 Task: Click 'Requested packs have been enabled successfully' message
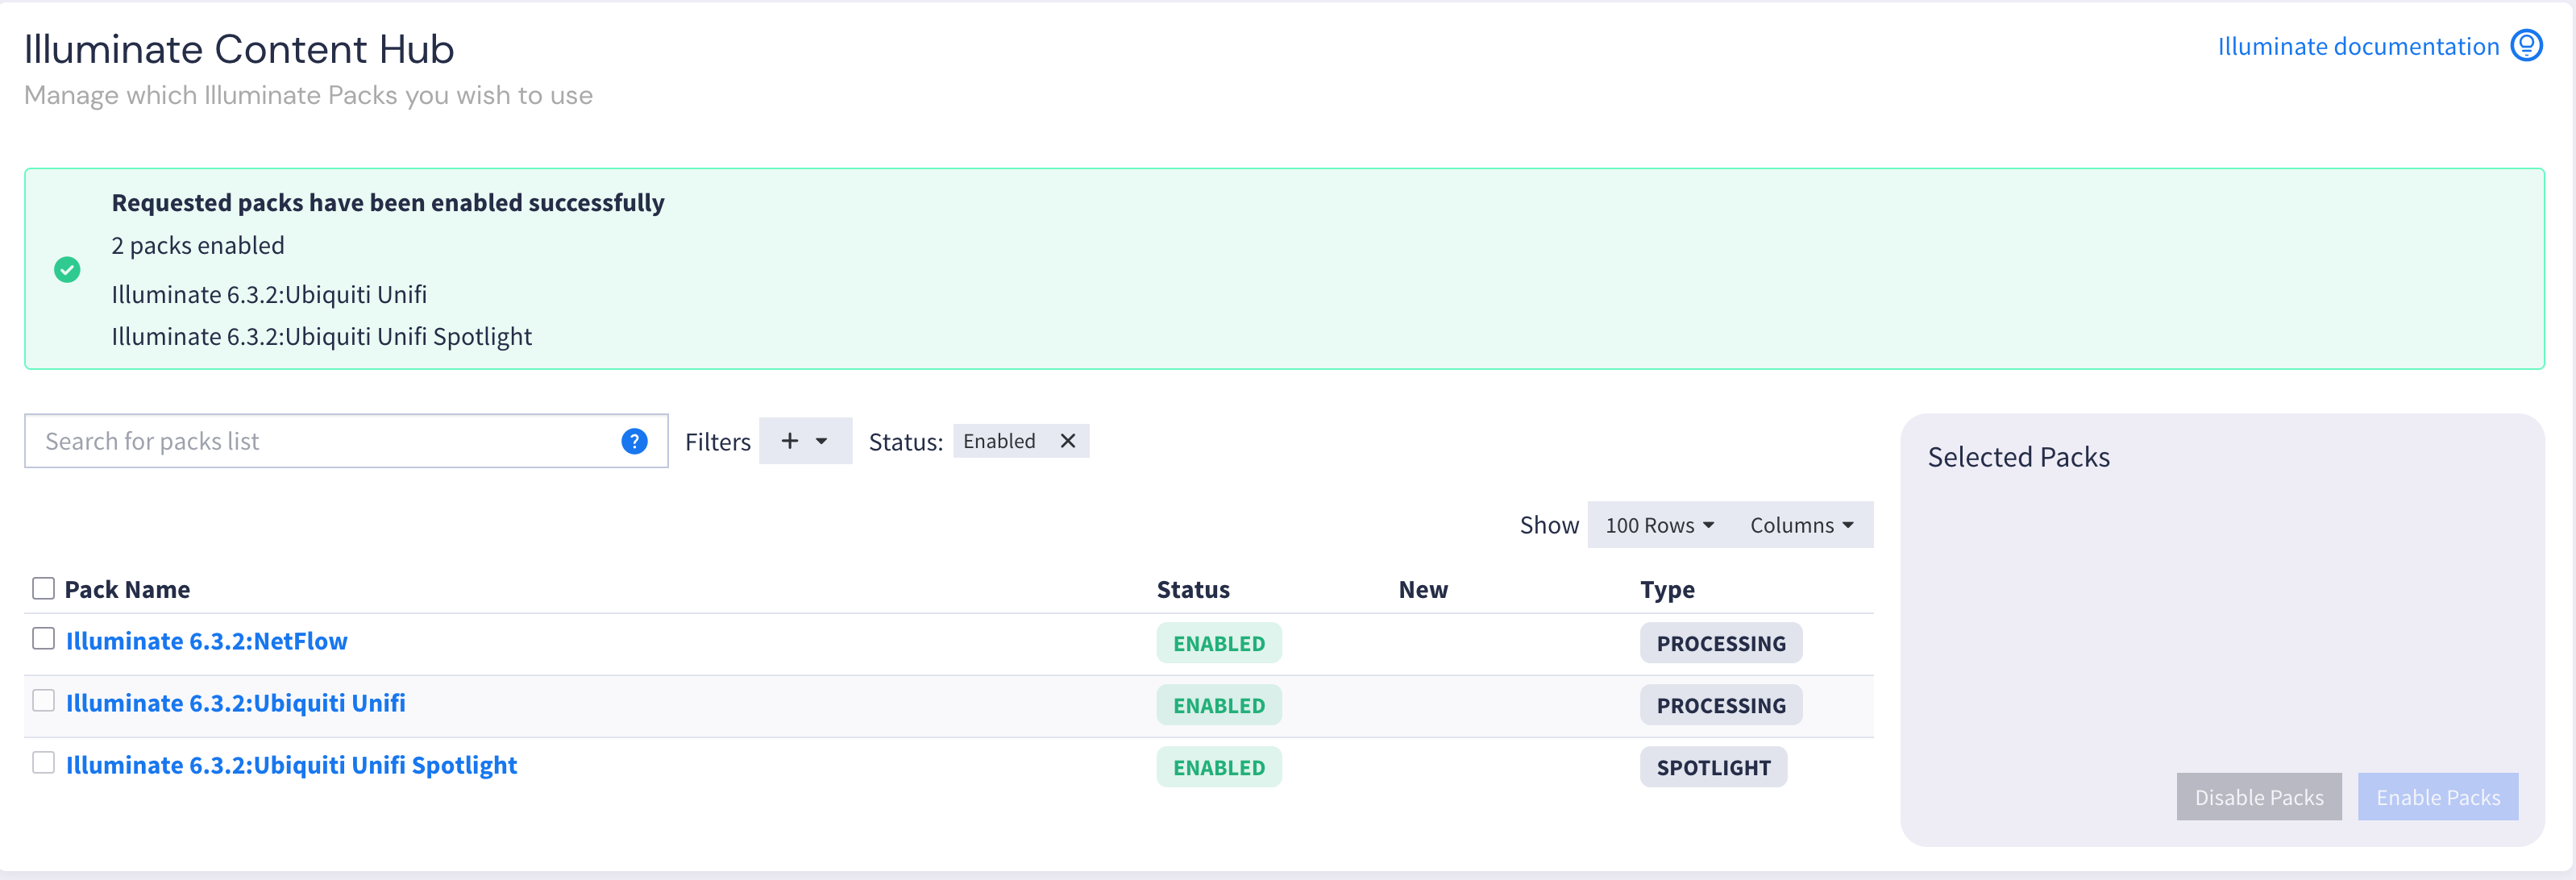pyautogui.click(x=388, y=203)
